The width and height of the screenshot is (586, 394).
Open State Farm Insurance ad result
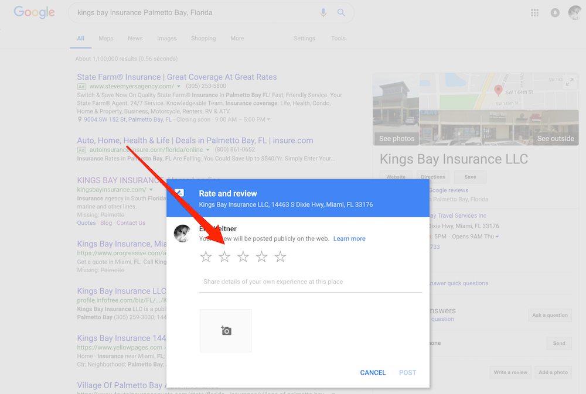(x=177, y=77)
